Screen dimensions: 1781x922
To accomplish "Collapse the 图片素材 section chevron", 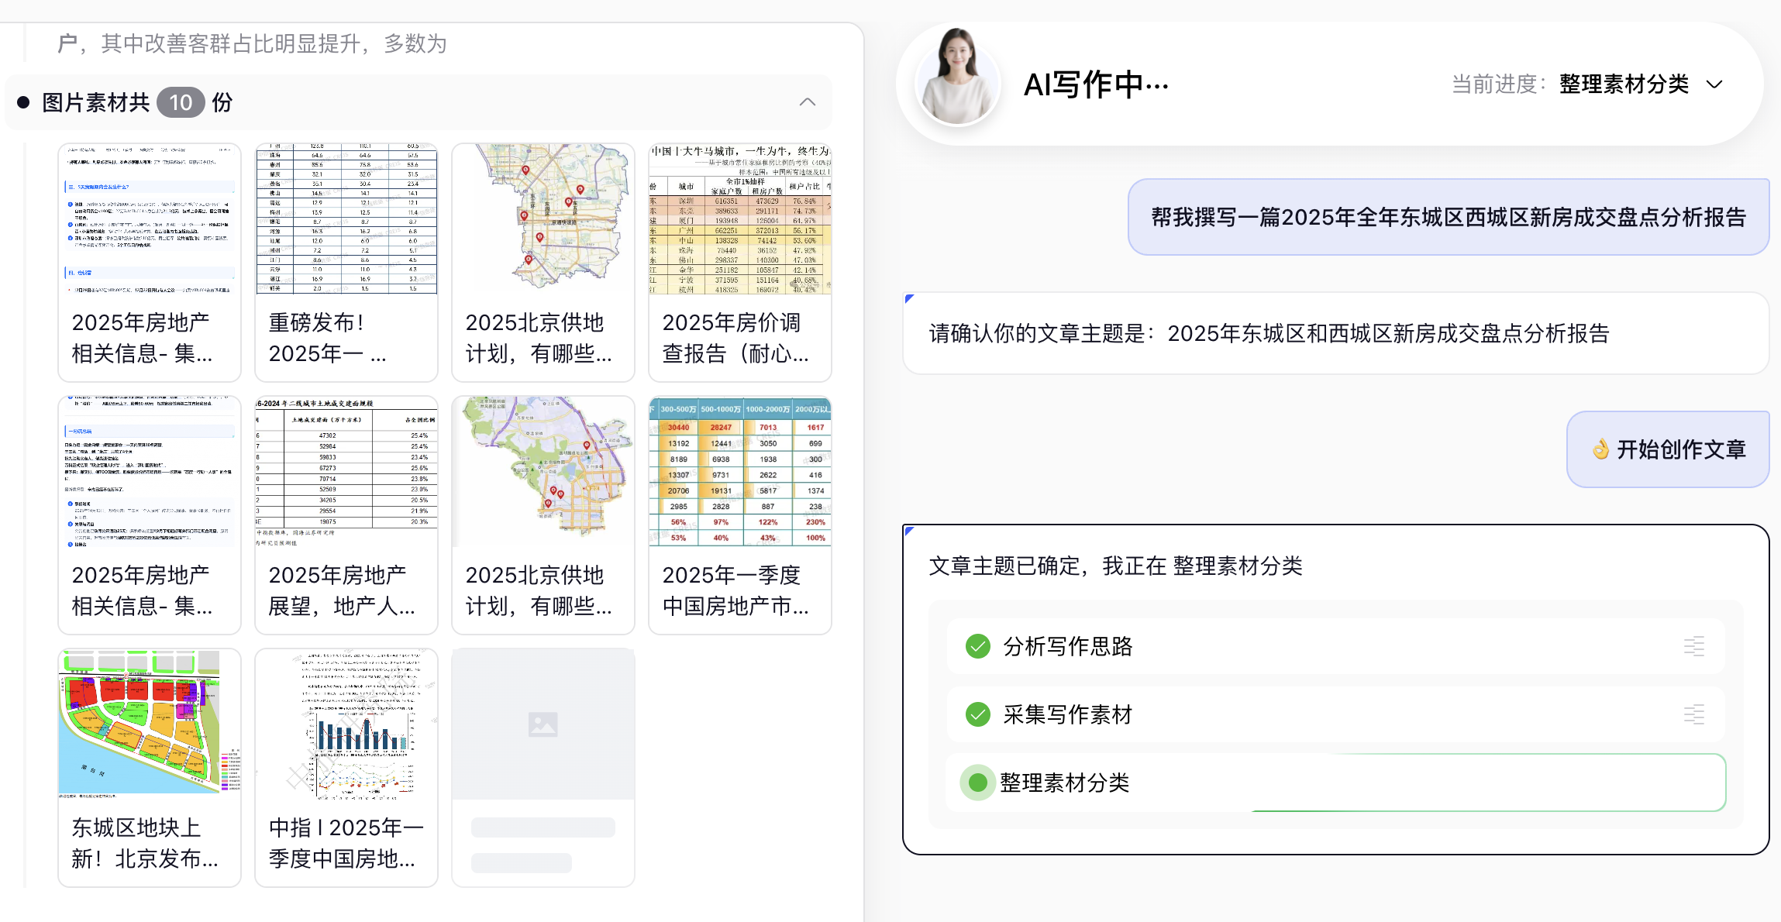I will pyautogui.click(x=807, y=102).
